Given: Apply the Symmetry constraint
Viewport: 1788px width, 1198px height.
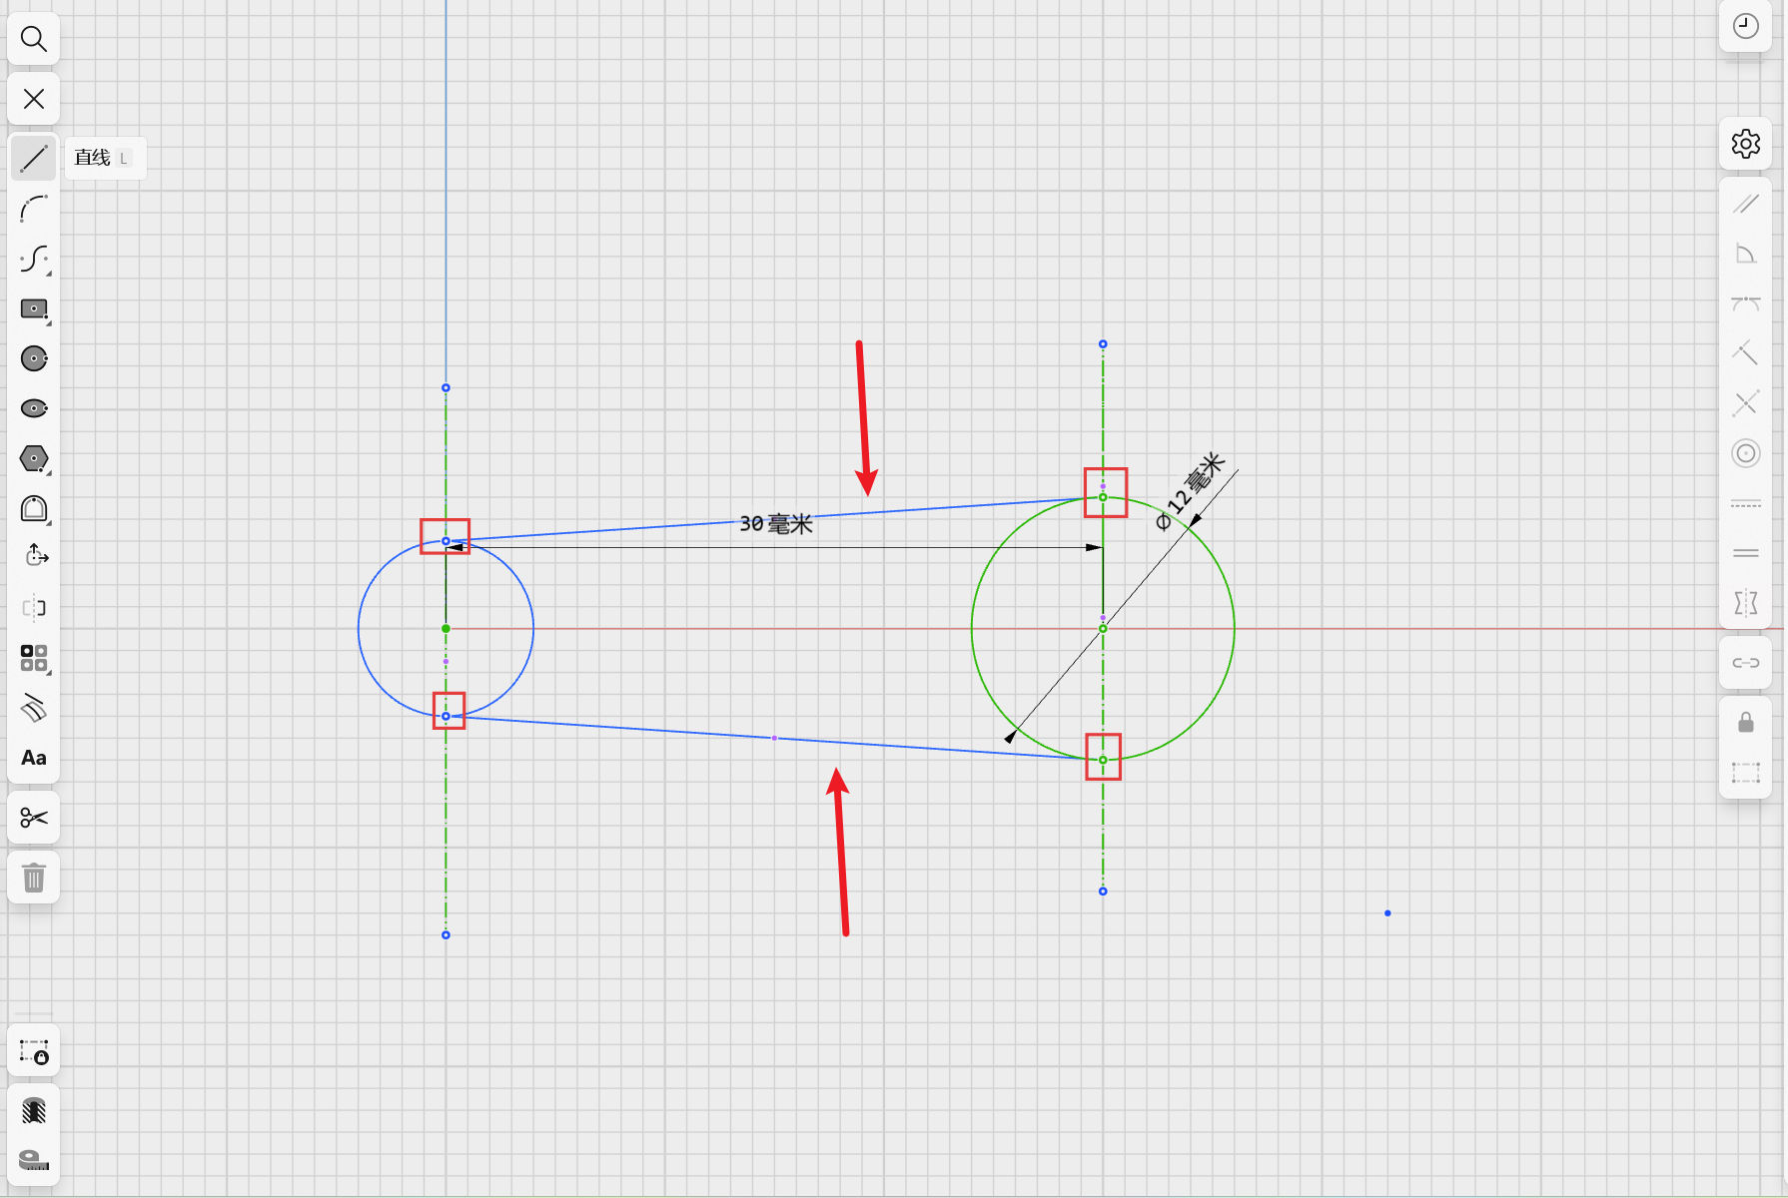Looking at the screenshot, I should coord(1745,603).
